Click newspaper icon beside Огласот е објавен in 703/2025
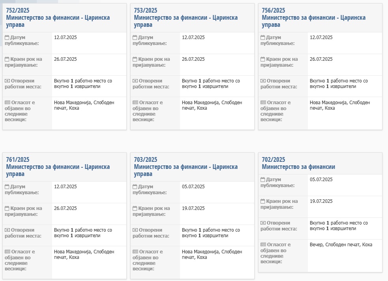This screenshot has width=388, height=281. pos(135,251)
